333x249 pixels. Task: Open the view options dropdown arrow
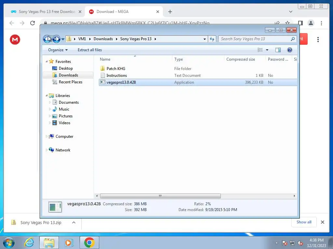coord(267,50)
